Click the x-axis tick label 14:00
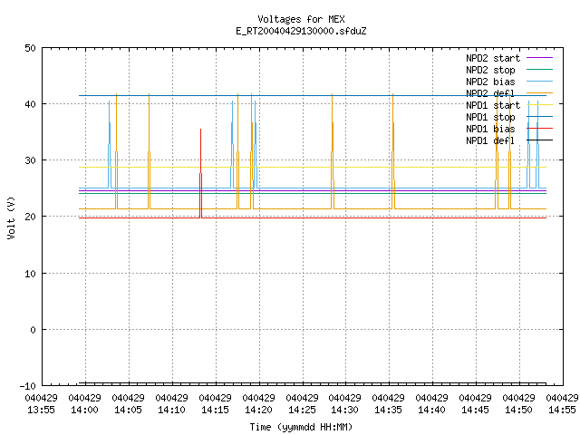This screenshot has width=580, height=435. 84,411
